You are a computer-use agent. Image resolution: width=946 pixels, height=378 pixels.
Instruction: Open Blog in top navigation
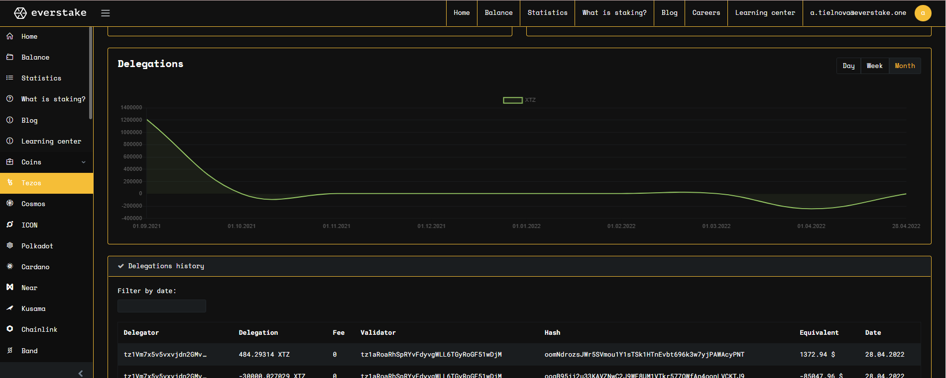click(x=669, y=13)
